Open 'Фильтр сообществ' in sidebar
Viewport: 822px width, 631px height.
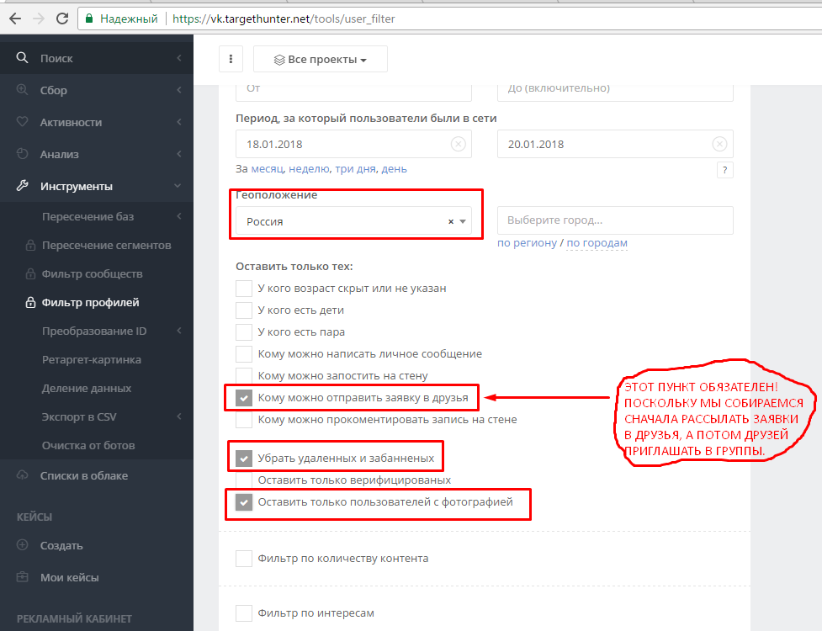click(92, 273)
